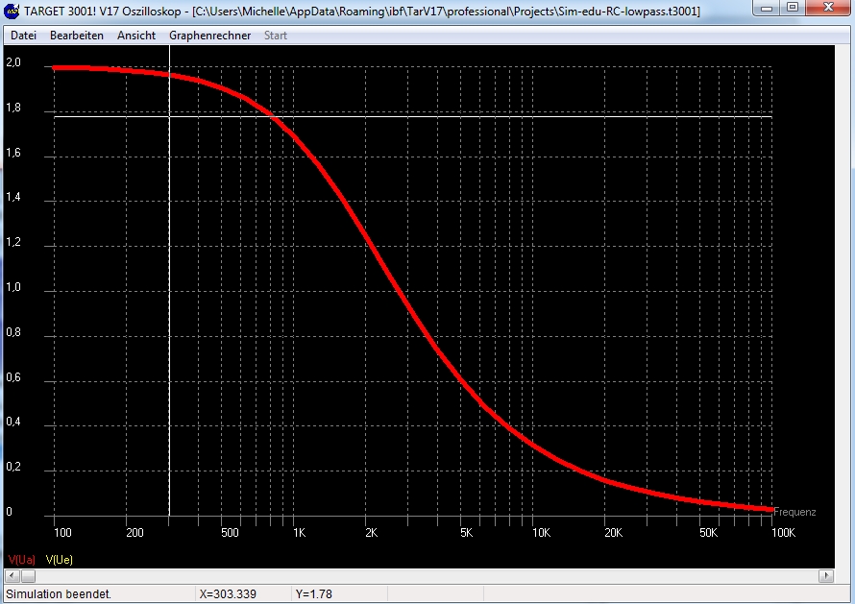855x604 pixels.
Task: Click the horizontal scrollbar thumb
Action: click(x=29, y=576)
